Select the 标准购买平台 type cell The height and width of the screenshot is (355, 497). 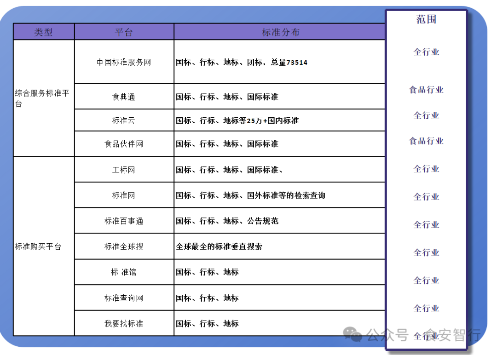coord(44,246)
